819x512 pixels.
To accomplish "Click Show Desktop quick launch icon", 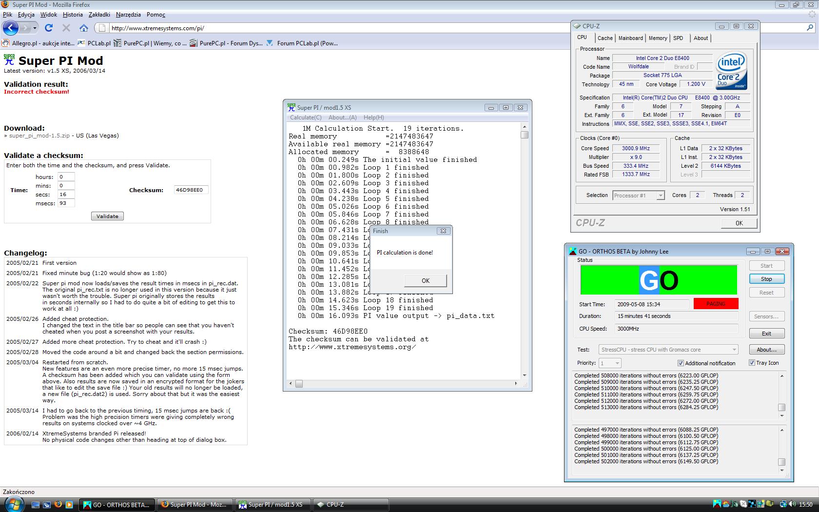I will click(x=36, y=505).
